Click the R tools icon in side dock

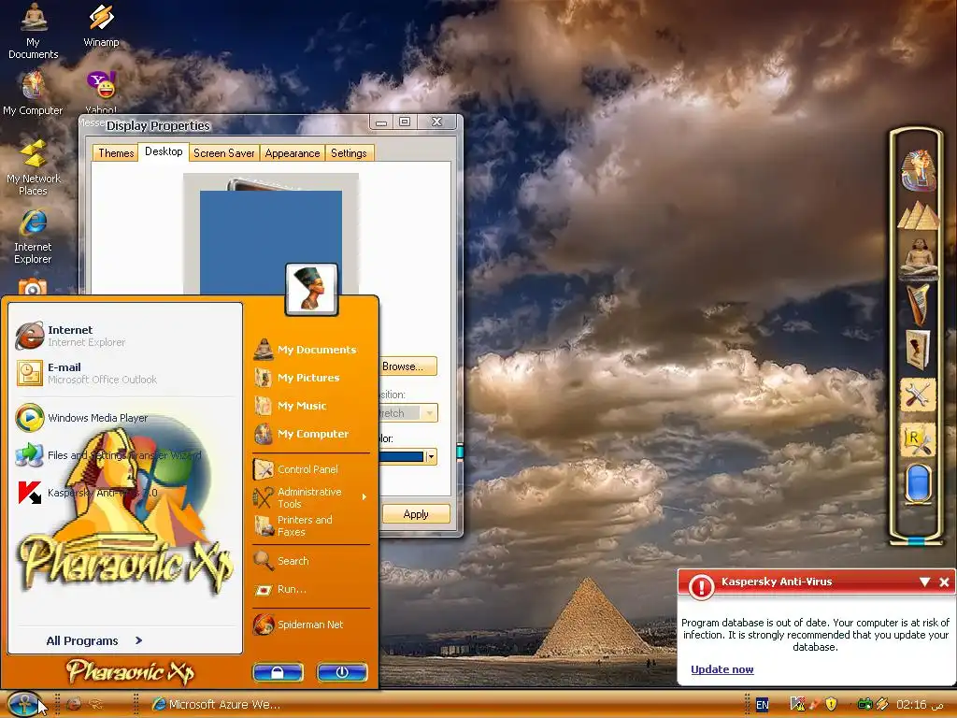(918, 439)
